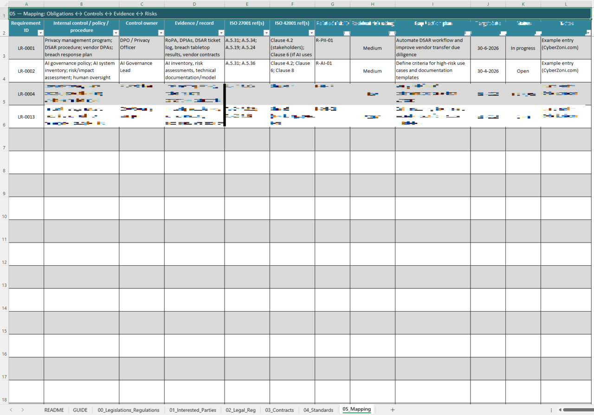The width and height of the screenshot is (594, 415).
Task: Expand the filter dropdown on Internal control column
Action: tap(116, 33)
